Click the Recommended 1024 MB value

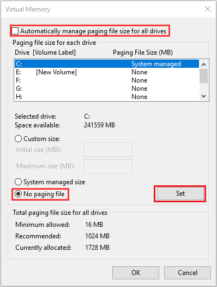coord(97,236)
